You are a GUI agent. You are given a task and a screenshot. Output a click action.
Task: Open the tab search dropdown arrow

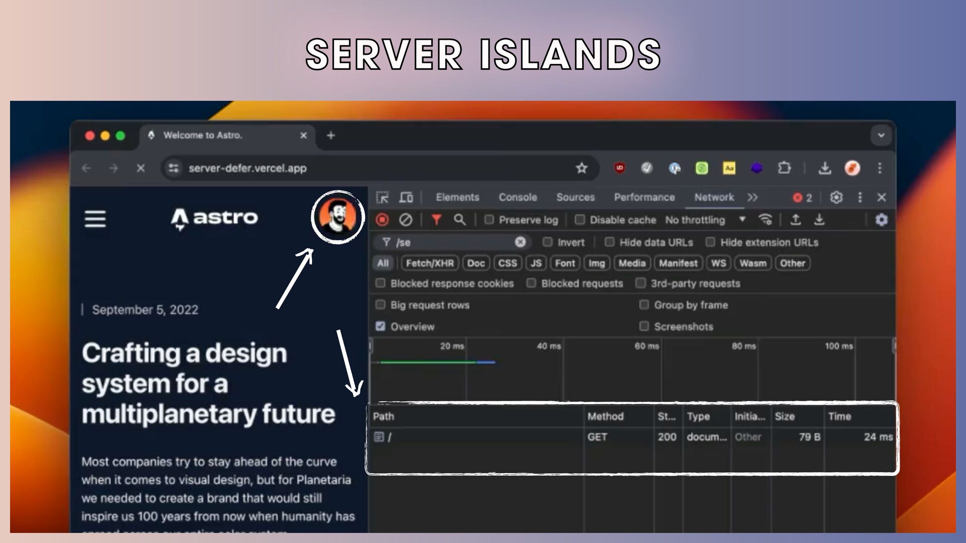[x=881, y=135]
